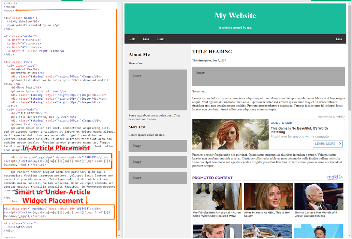Click the Jimmy Carter photo thumbnail
This screenshot has width=352, height=239.
tap(319, 197)
